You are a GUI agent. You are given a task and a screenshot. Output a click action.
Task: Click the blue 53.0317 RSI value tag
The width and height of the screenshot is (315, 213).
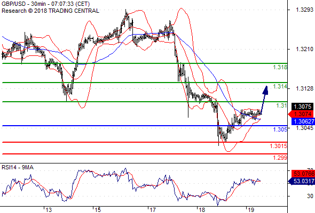(301, 181)
